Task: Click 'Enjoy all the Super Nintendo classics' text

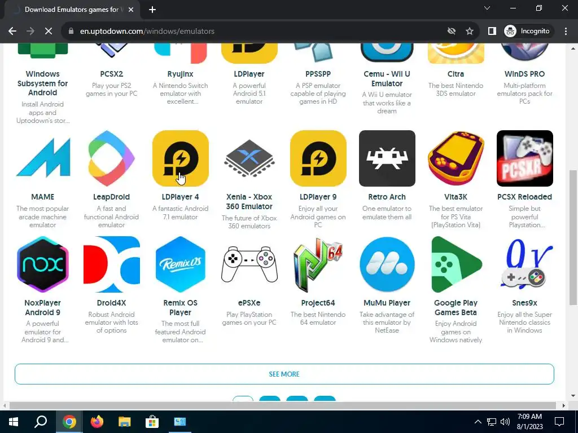Action: [525, 322]
